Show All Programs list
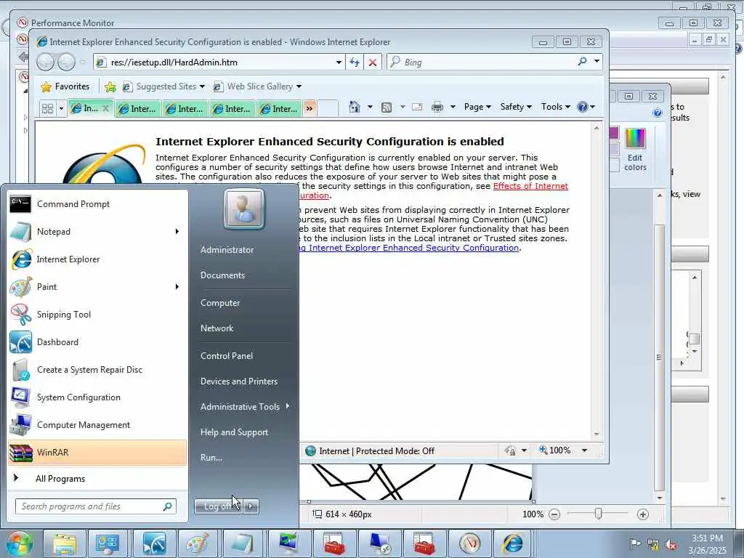744x558 pixels. point(97,479)
